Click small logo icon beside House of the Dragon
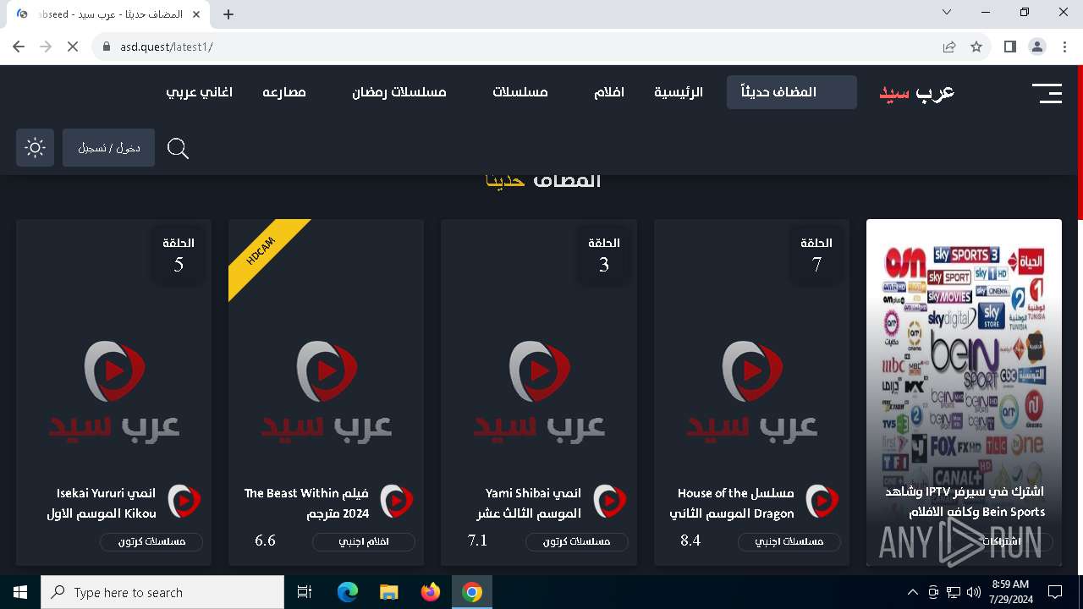 (x=822, y=502)
